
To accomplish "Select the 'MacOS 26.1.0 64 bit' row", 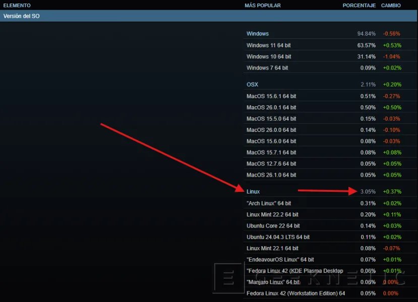I will coord(330,175).
